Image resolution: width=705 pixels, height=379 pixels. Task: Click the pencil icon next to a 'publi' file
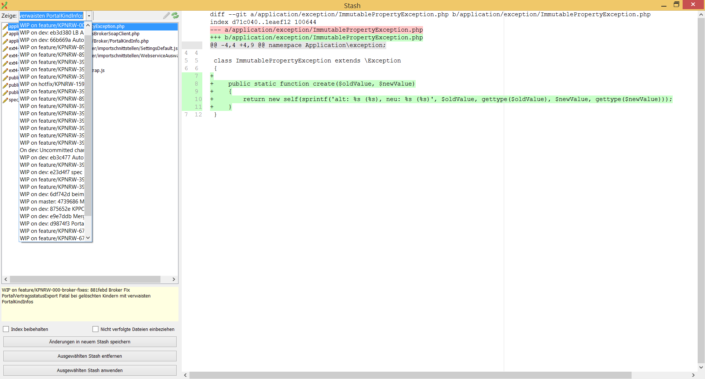click(x=5, y=78)
